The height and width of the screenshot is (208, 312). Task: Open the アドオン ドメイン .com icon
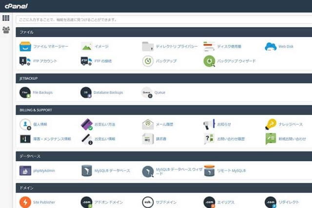pyautogui.click(x=87, y=202)
